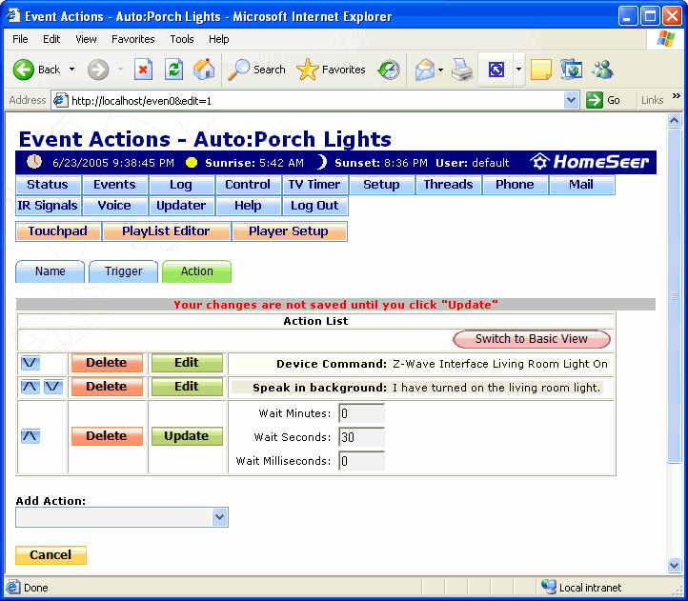Switch to the Trigger tab
The height and width of the screenshot is (601, 688).
[123, 271]
